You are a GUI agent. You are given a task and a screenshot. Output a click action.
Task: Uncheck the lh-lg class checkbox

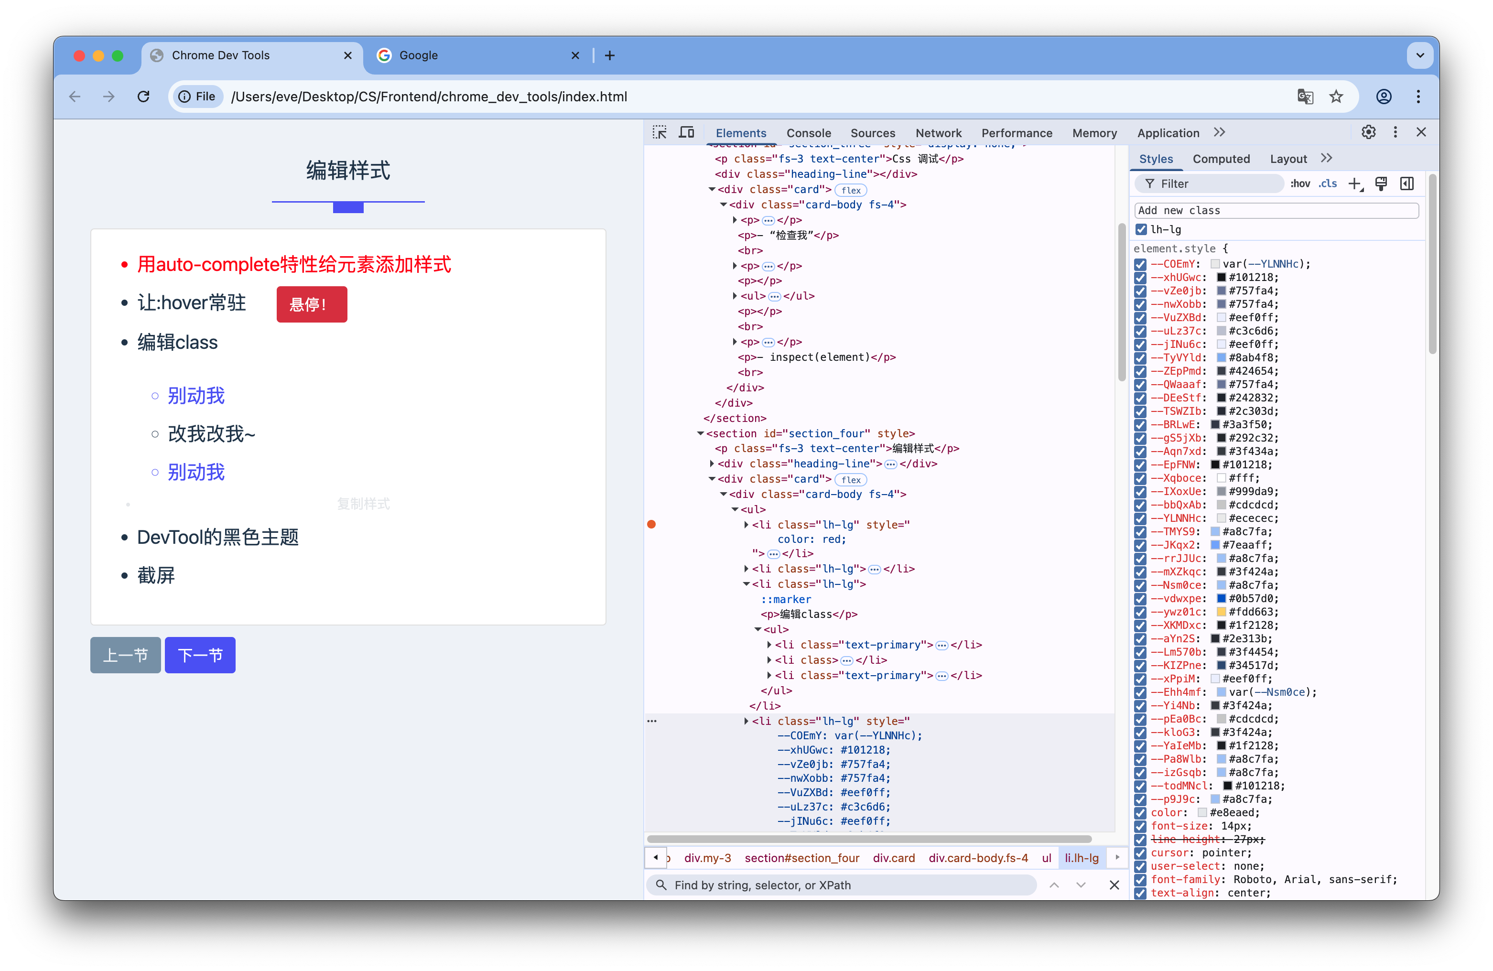pos(1141,229)
